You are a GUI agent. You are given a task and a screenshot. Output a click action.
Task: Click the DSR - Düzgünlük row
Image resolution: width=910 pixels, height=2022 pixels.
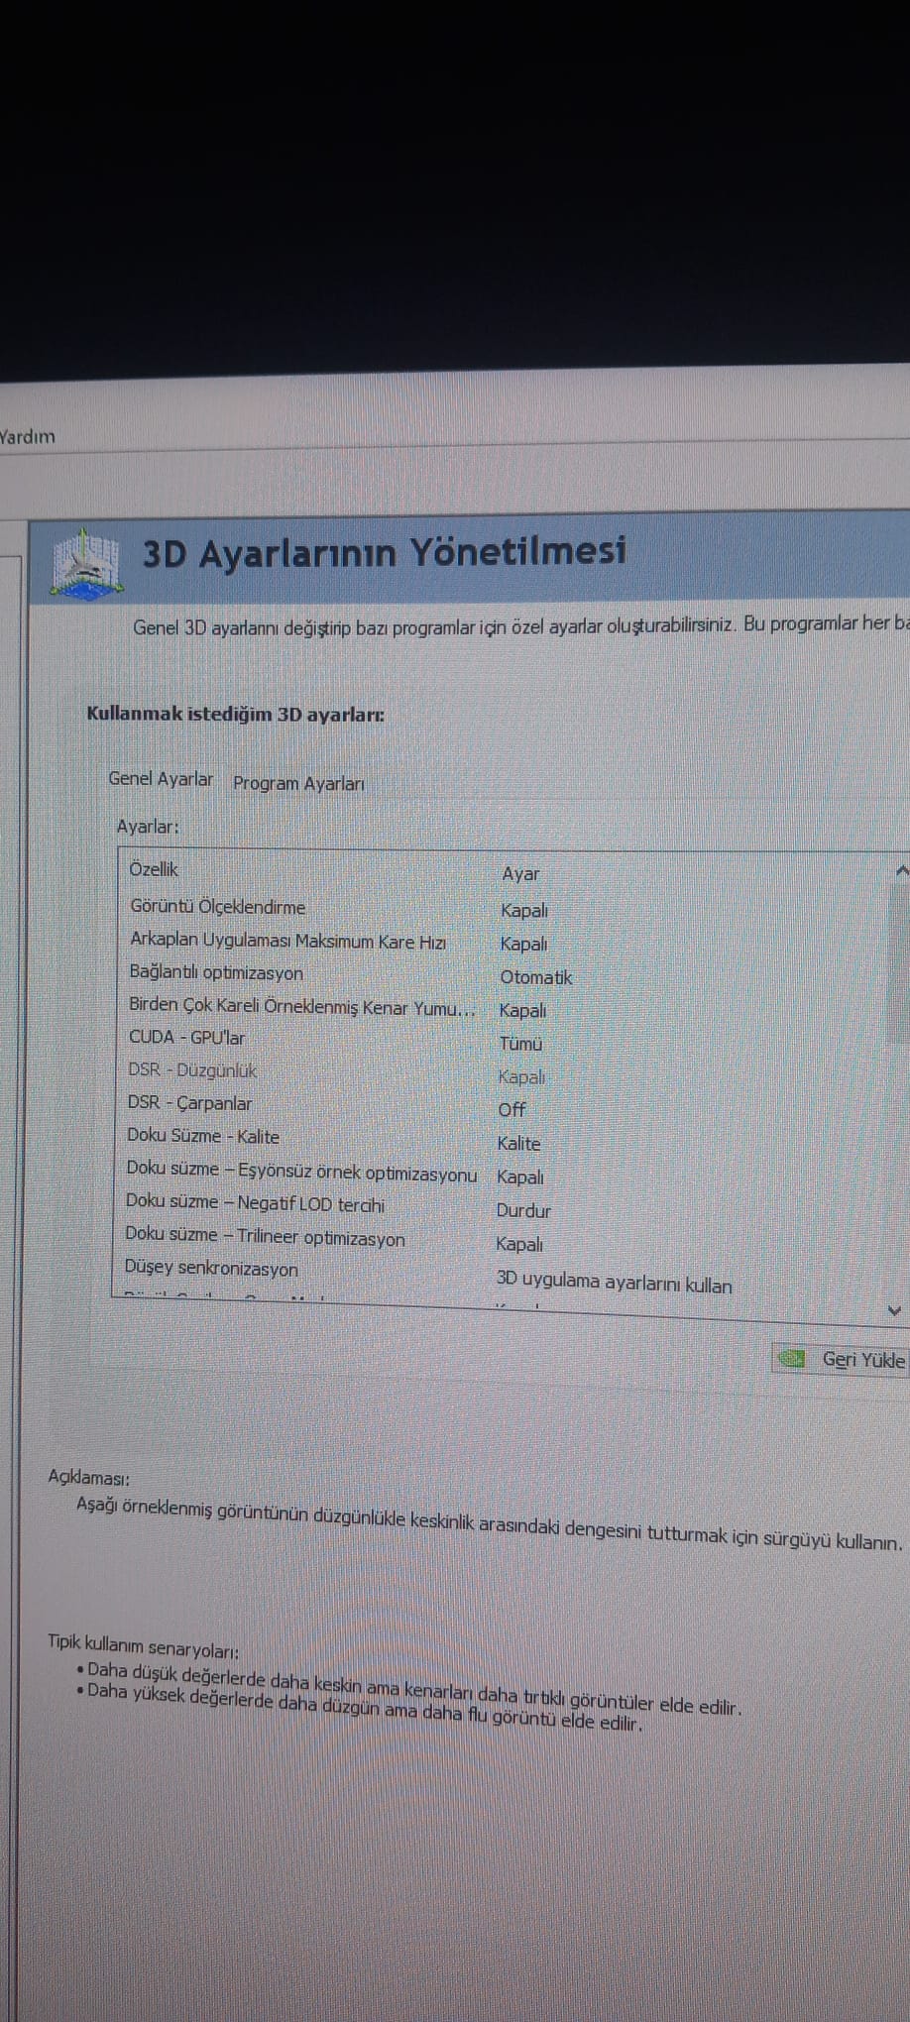193,1070
